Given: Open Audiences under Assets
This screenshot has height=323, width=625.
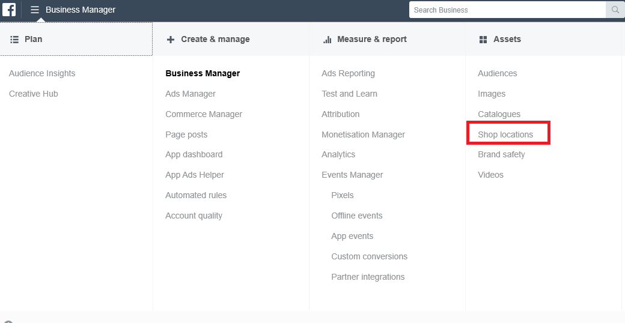Looking at the screenshot, I should (498, 73).
